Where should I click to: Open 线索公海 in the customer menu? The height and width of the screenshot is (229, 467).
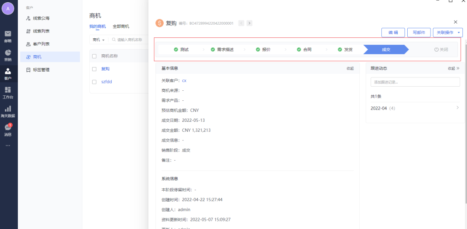41,18
